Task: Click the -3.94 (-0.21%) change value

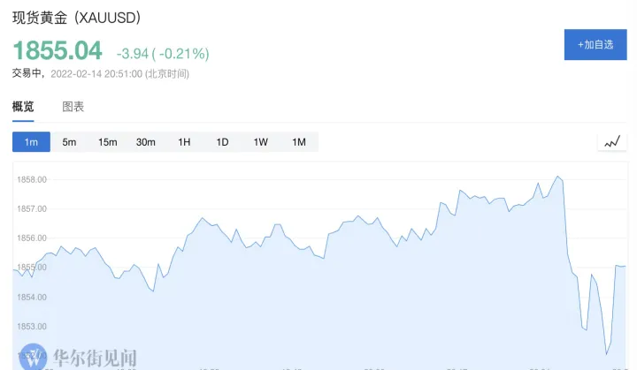Action: (163, 54)
